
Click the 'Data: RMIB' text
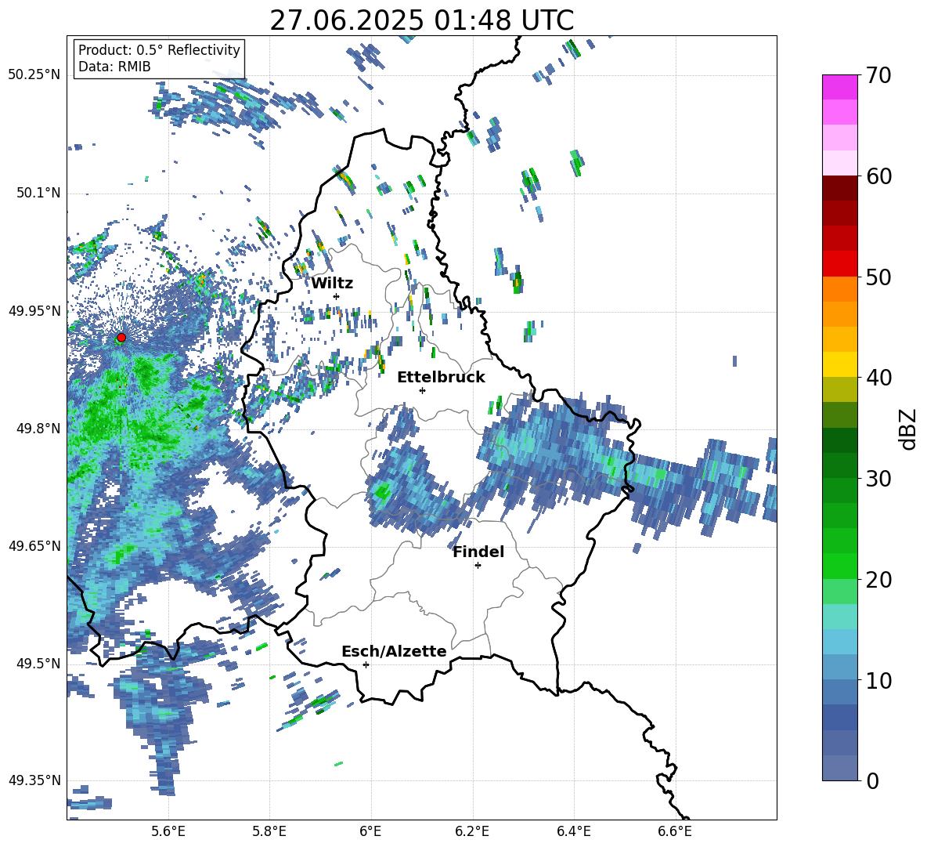(x=114, y=67)
